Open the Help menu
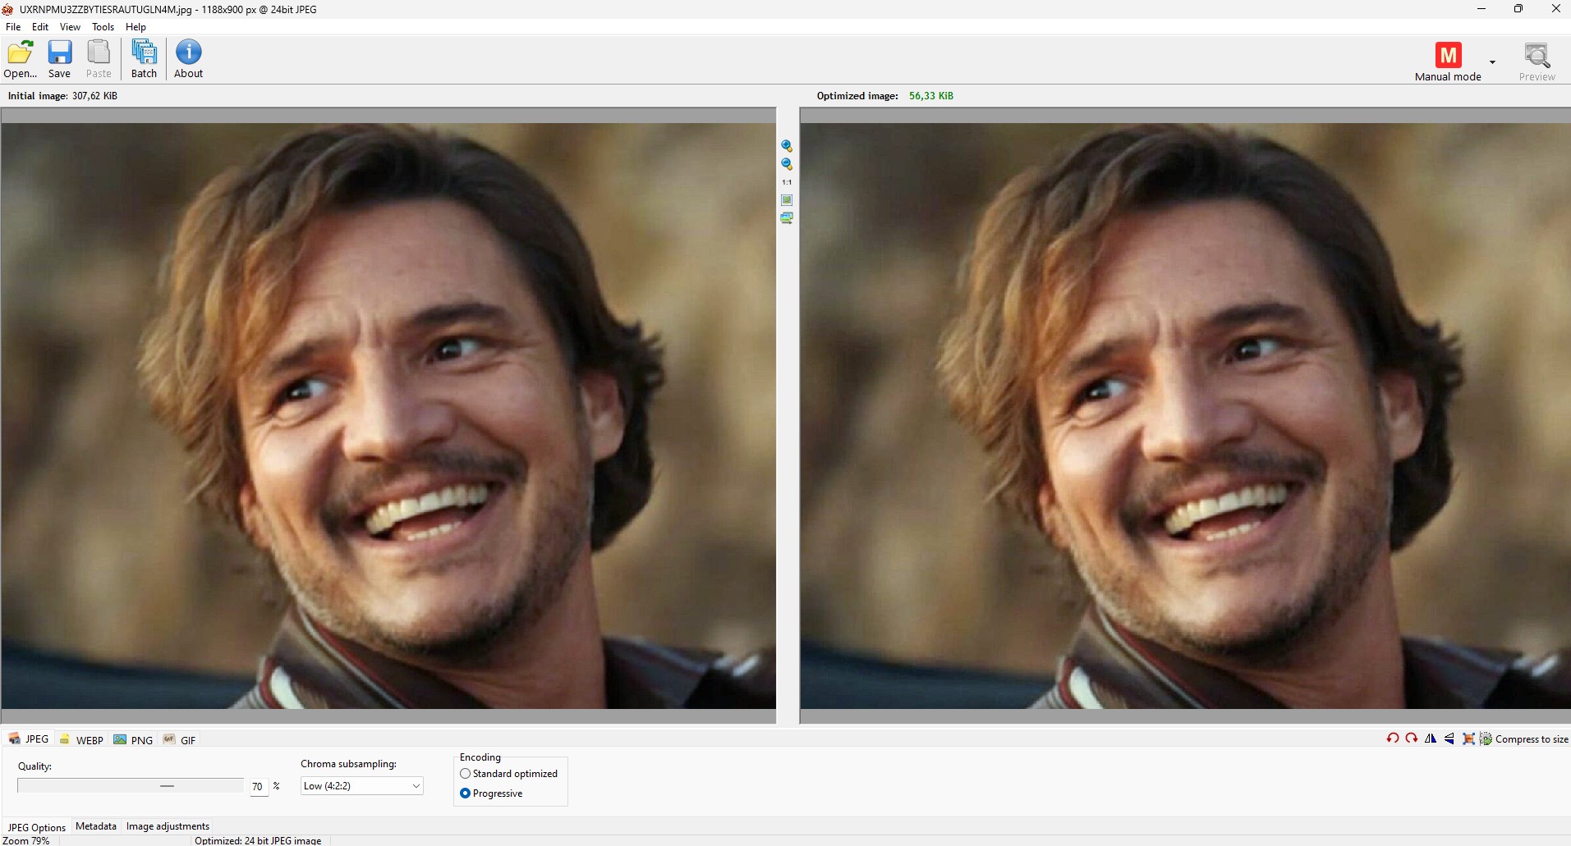The width and height of the screenshot is (1571, 846). click(136, 27)
